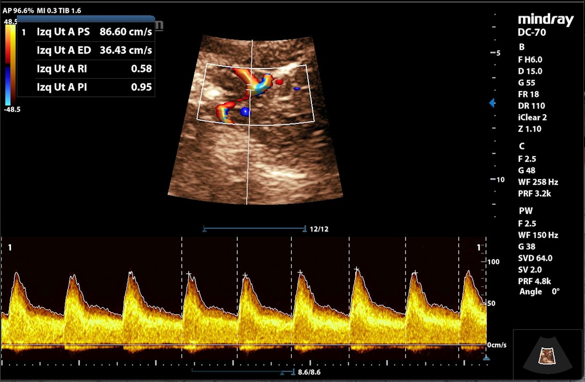Click the Izq Ut A PI value 0.95

(141, 87)
